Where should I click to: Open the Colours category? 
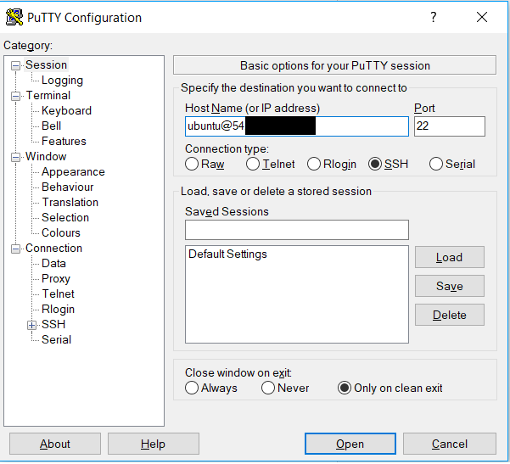click(x=61, y=233)
